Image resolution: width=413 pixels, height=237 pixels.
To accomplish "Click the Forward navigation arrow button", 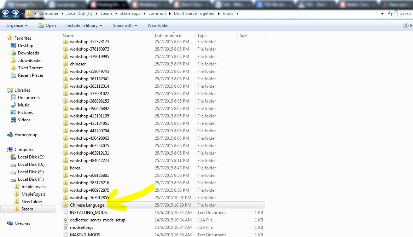I will 15,13.
